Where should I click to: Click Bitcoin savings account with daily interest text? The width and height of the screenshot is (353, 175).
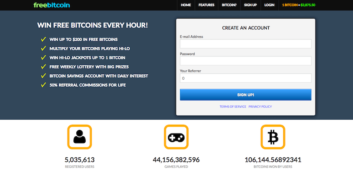point(99,76)
